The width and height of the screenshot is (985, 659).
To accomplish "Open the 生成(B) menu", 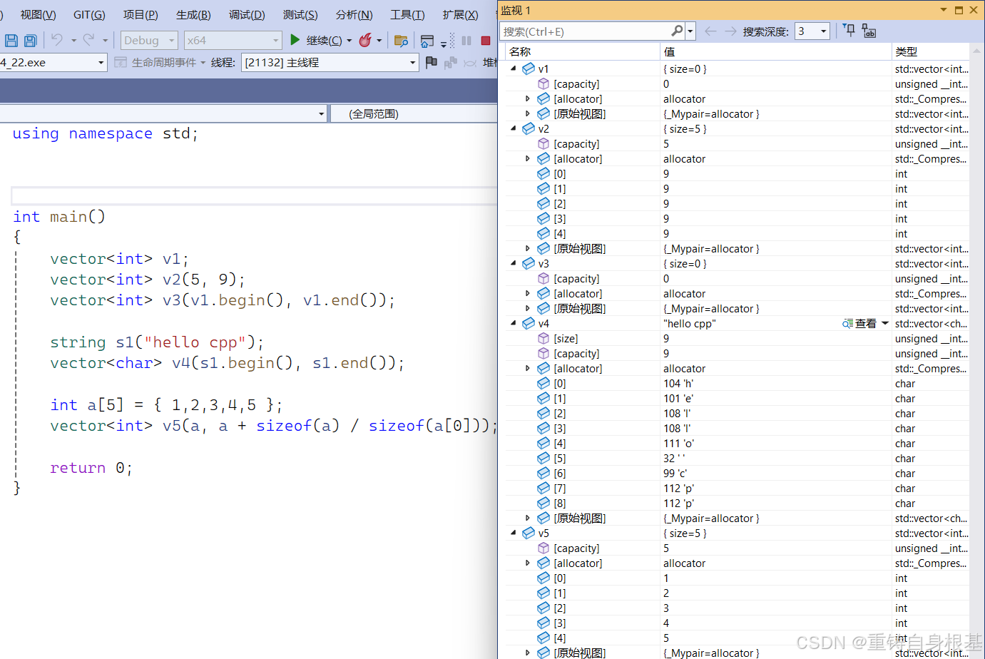I will 193,15.
